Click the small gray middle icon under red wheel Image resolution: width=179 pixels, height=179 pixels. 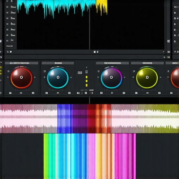(x=21, y=93)
